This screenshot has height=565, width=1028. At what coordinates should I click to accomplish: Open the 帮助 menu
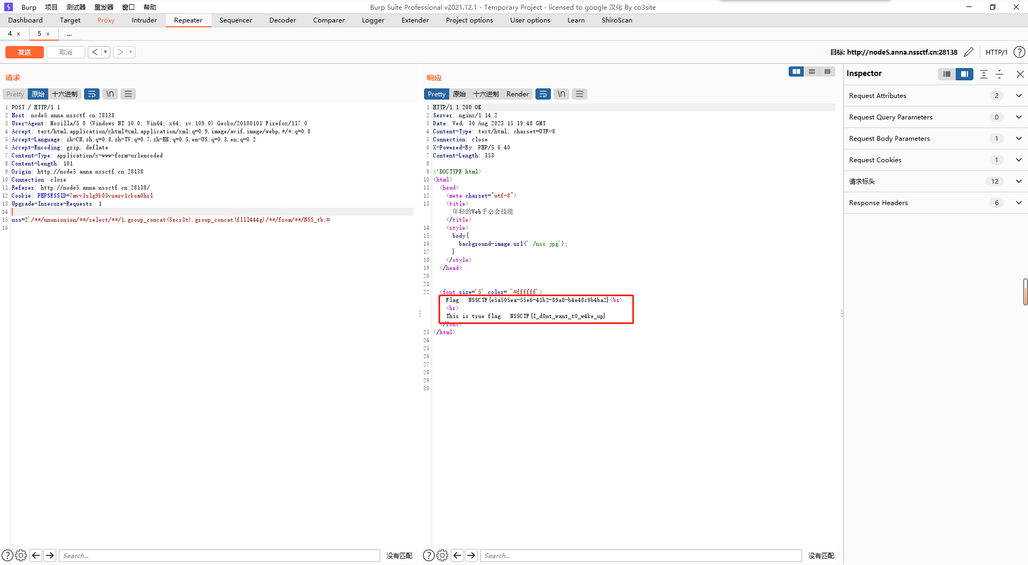click(x=150, y=7)
